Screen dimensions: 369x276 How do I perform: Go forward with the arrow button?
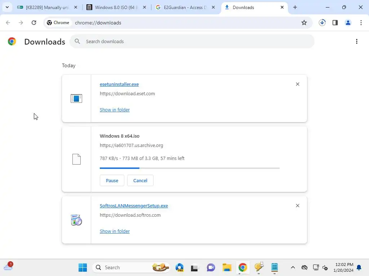(21, 23)
